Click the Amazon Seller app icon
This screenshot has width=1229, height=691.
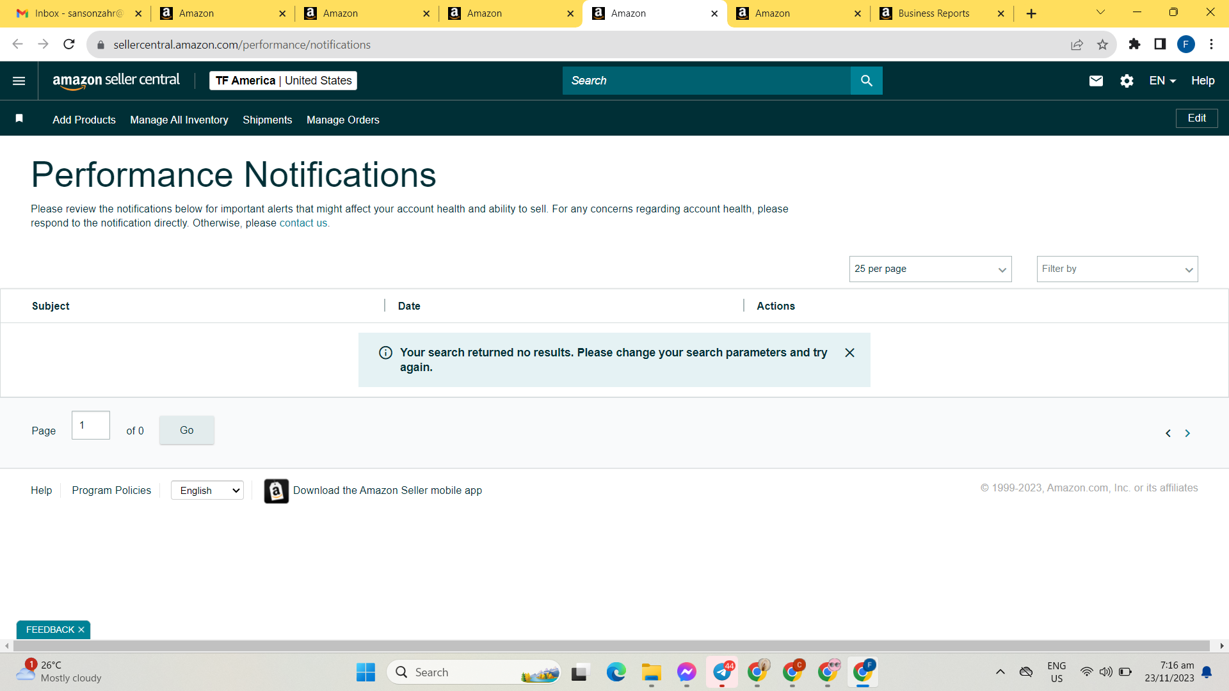click(276, 491)
